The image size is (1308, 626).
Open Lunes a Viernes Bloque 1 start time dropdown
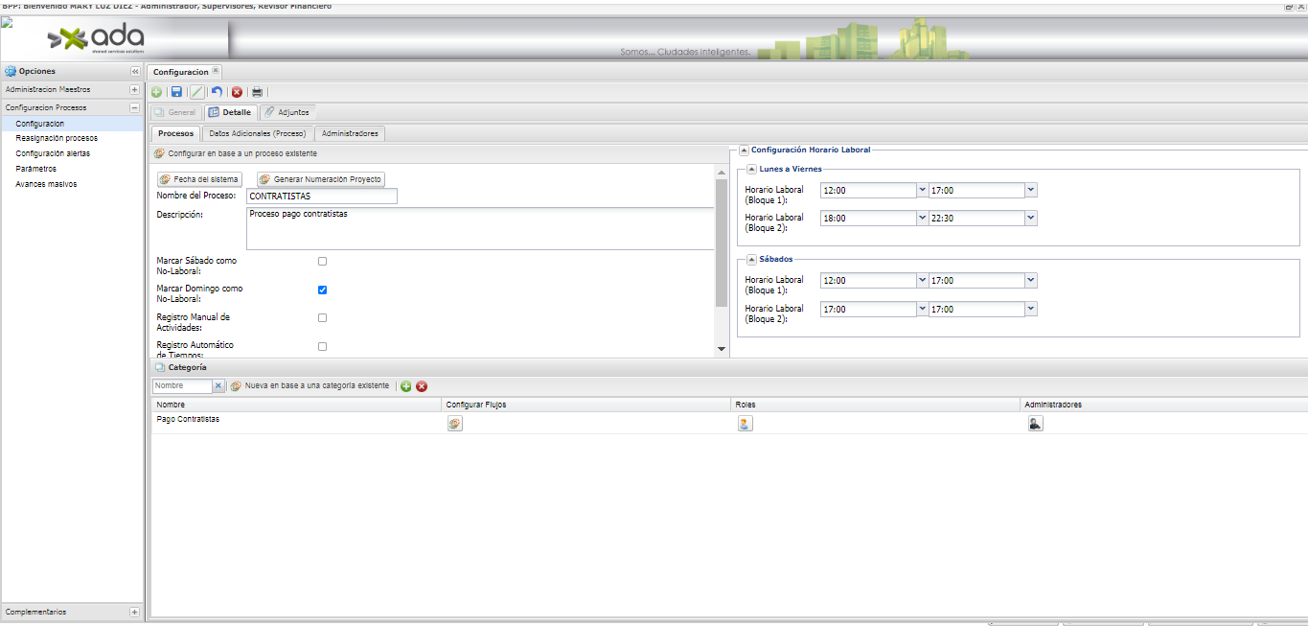click(922, 190)
